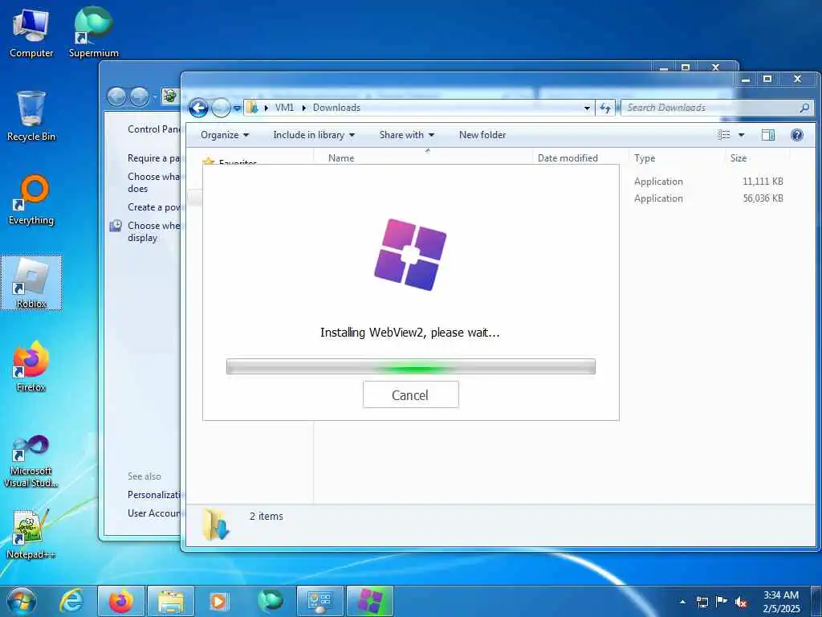822x617 pixels.
Task: Expand address bar history dropdown
Action: 587,108
